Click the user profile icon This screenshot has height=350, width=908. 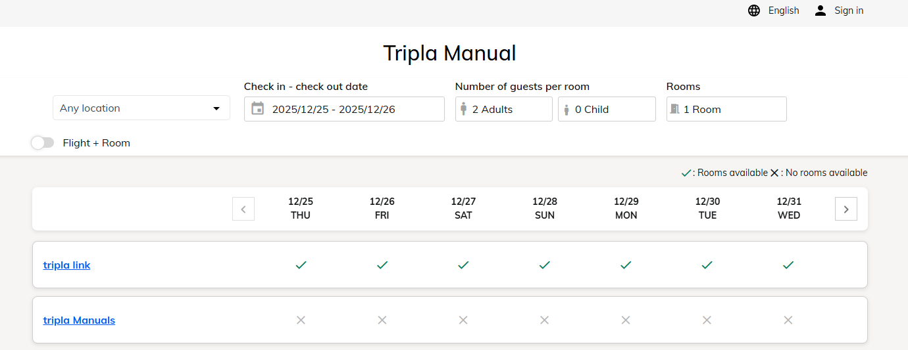[x=820, y=11]
